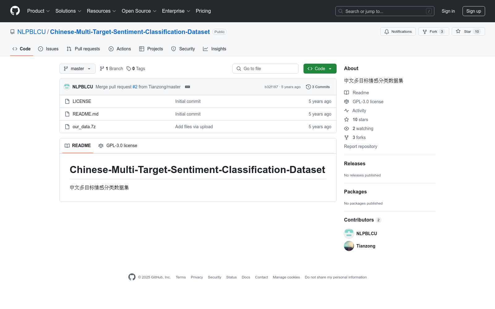Open the our_data.7z file
This screenshot has height=309, width=495.
[x=84, y=127]
